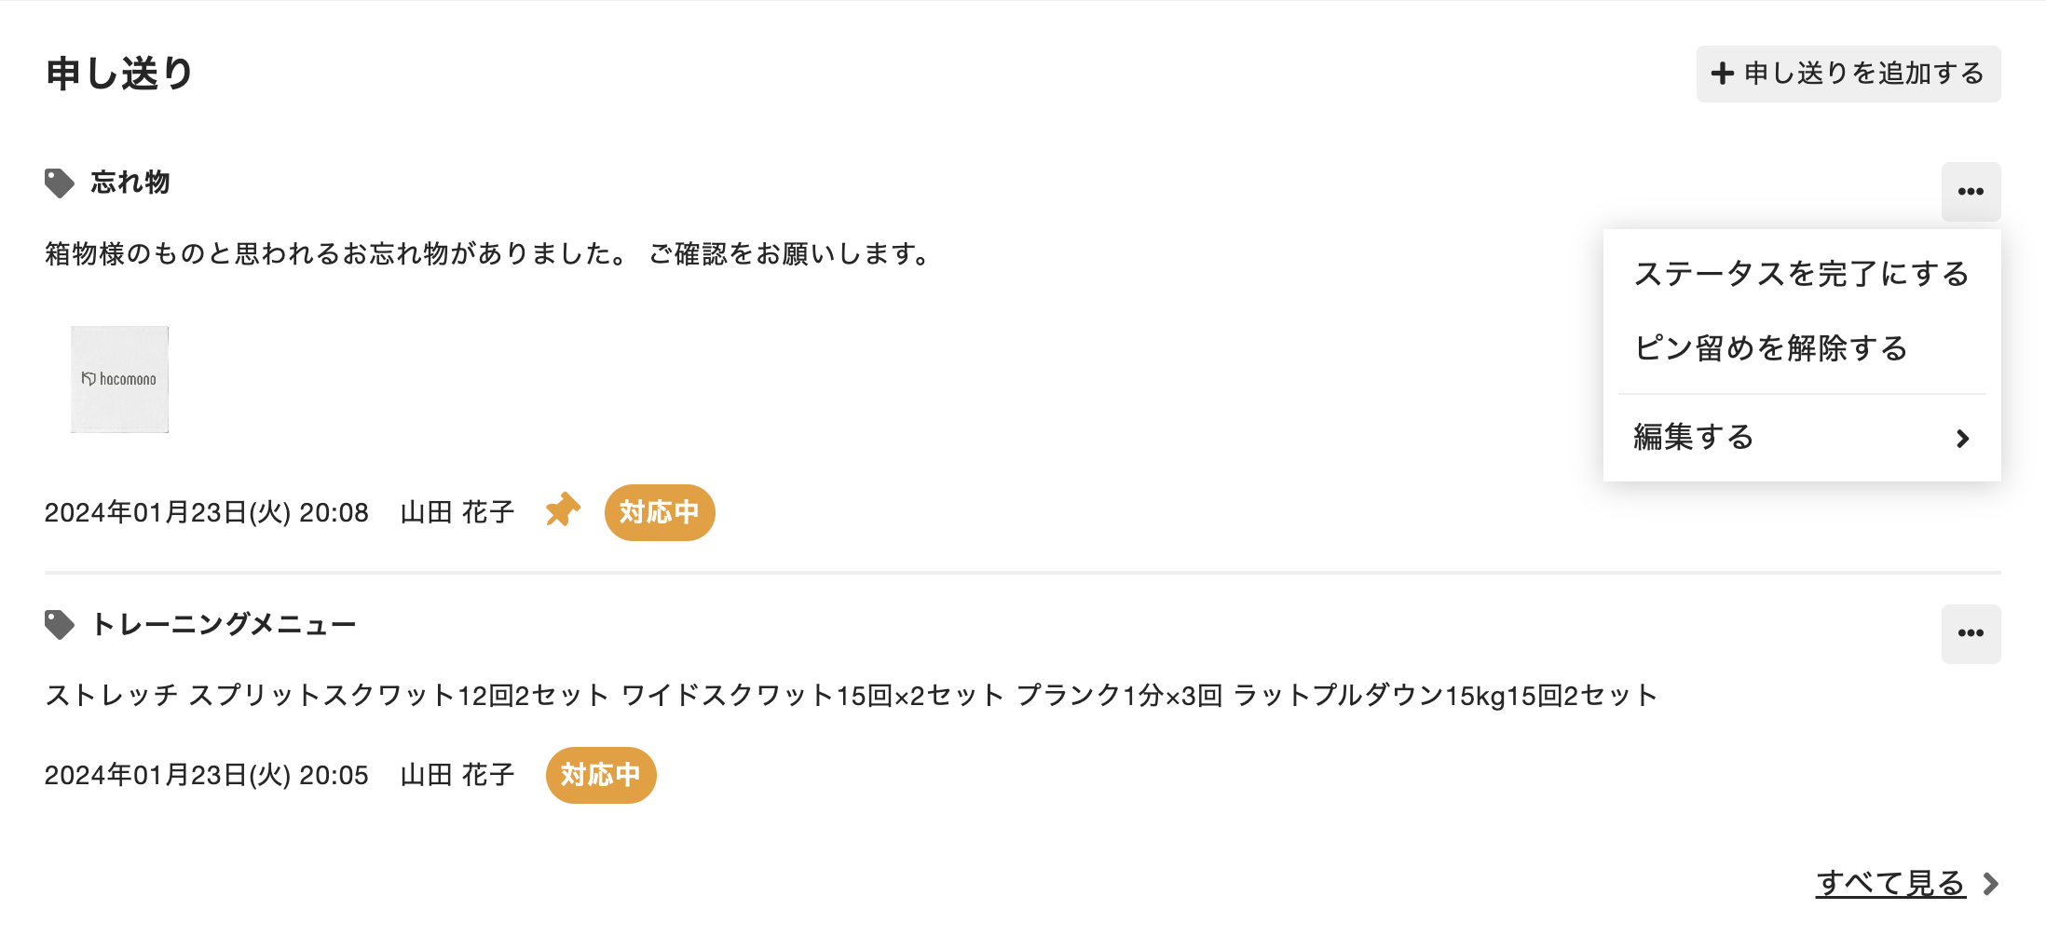Click the トレーニングメニュー tag label
Image resolution: width=2046 pixels, height=950 pixels.
pyautogui.click(x=224, y=624)
